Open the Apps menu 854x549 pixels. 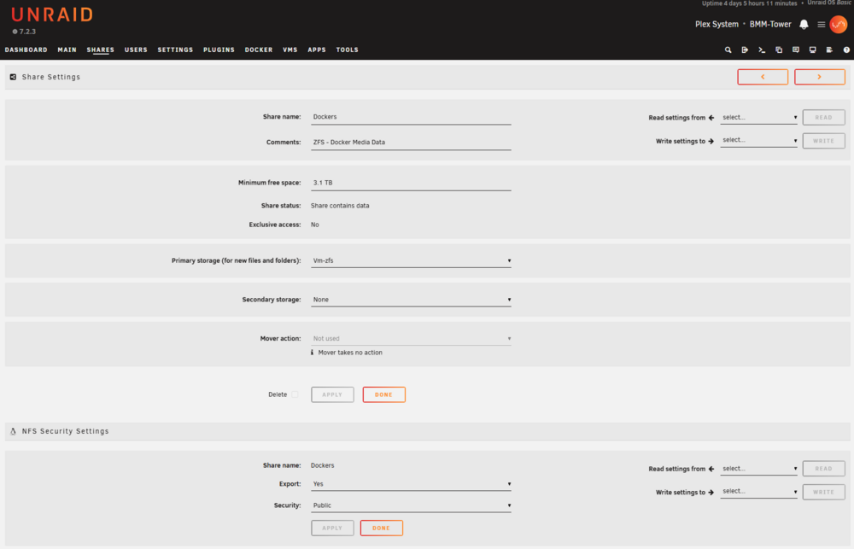317,50
